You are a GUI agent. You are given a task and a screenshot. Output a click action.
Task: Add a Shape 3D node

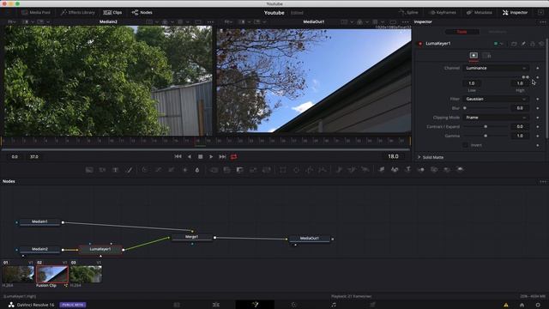coord(395,170)
